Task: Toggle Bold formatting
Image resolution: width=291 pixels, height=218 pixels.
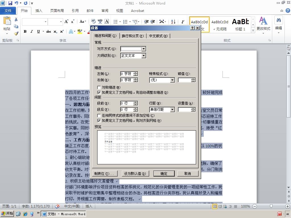Action: pos(25,32)
